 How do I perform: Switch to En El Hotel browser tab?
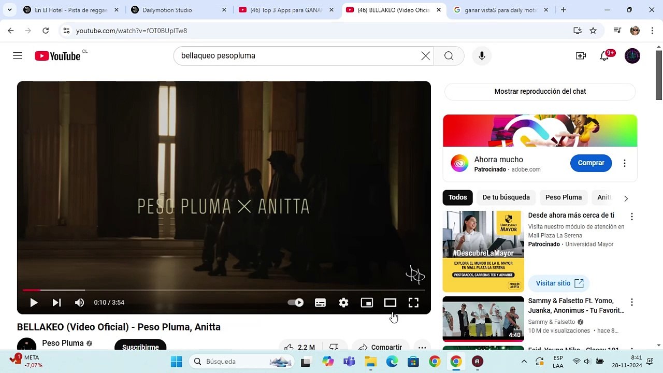pos(71,10)
